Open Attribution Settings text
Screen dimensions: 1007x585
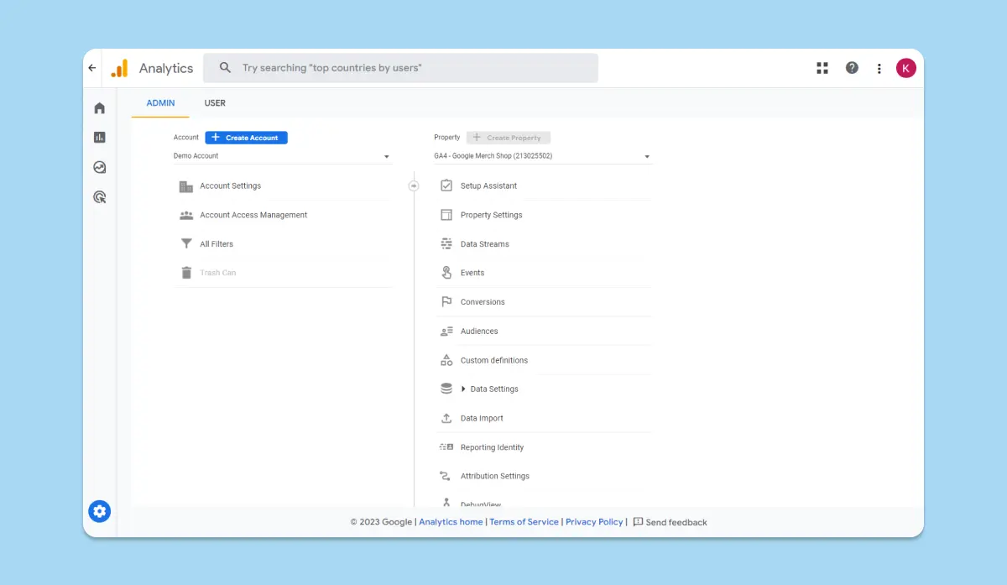tap(495, 476)
